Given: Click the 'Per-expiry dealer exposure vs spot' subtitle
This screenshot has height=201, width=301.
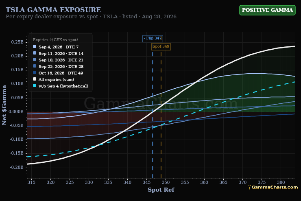Looking at the screenshot, I should click(52, 17).
